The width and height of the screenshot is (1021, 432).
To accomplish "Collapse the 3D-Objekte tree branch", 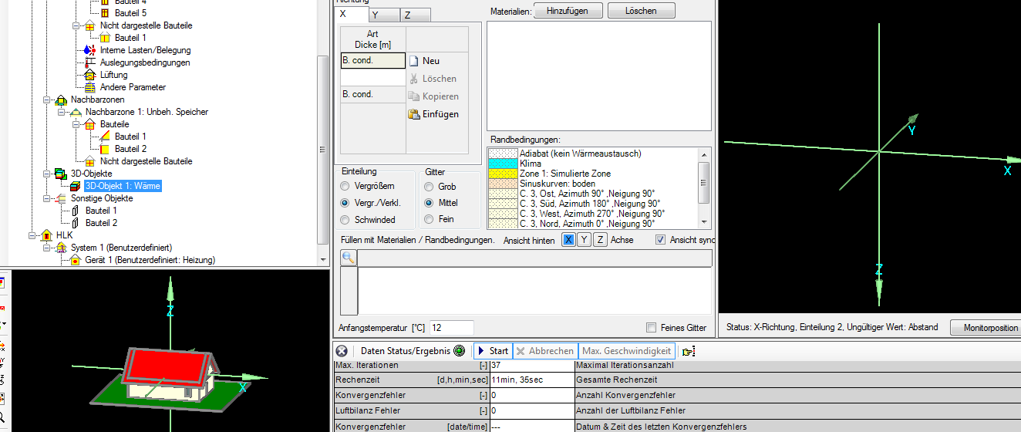I will (x=48, y=174).
